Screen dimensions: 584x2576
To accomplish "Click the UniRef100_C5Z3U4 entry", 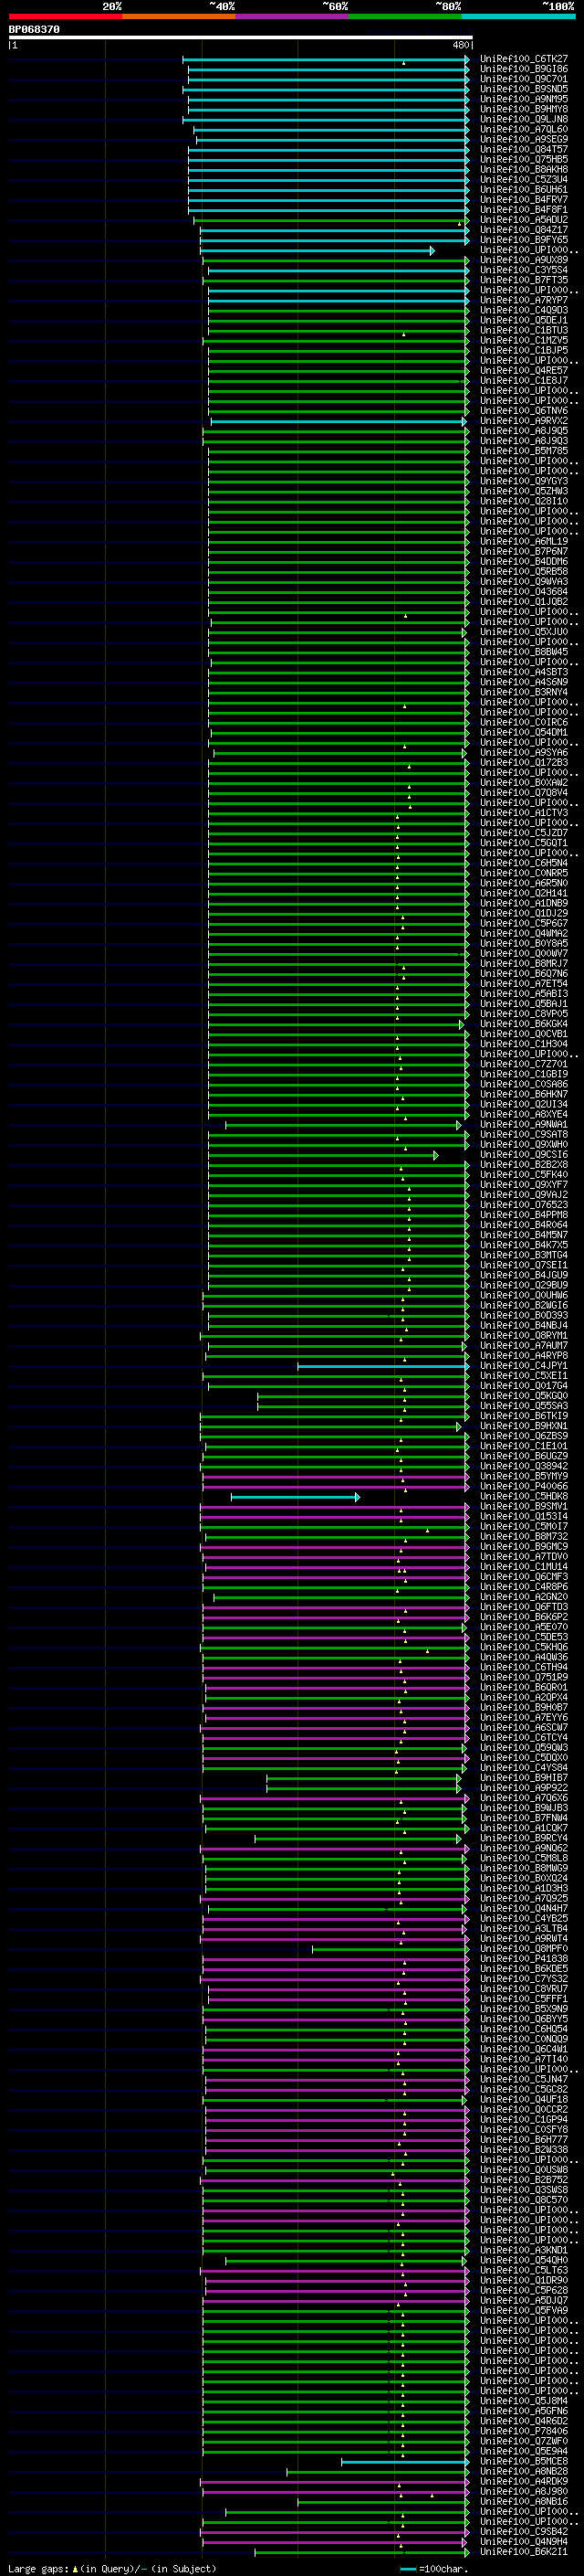I will (524, 180).
